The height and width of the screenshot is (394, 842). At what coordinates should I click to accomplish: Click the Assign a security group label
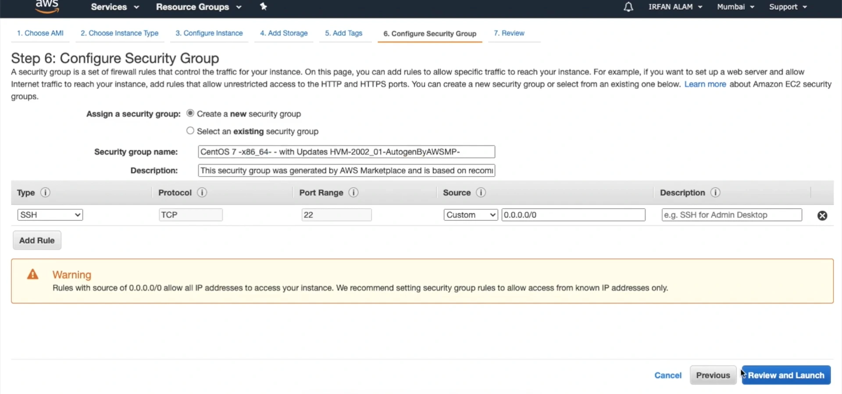[133, 114]
